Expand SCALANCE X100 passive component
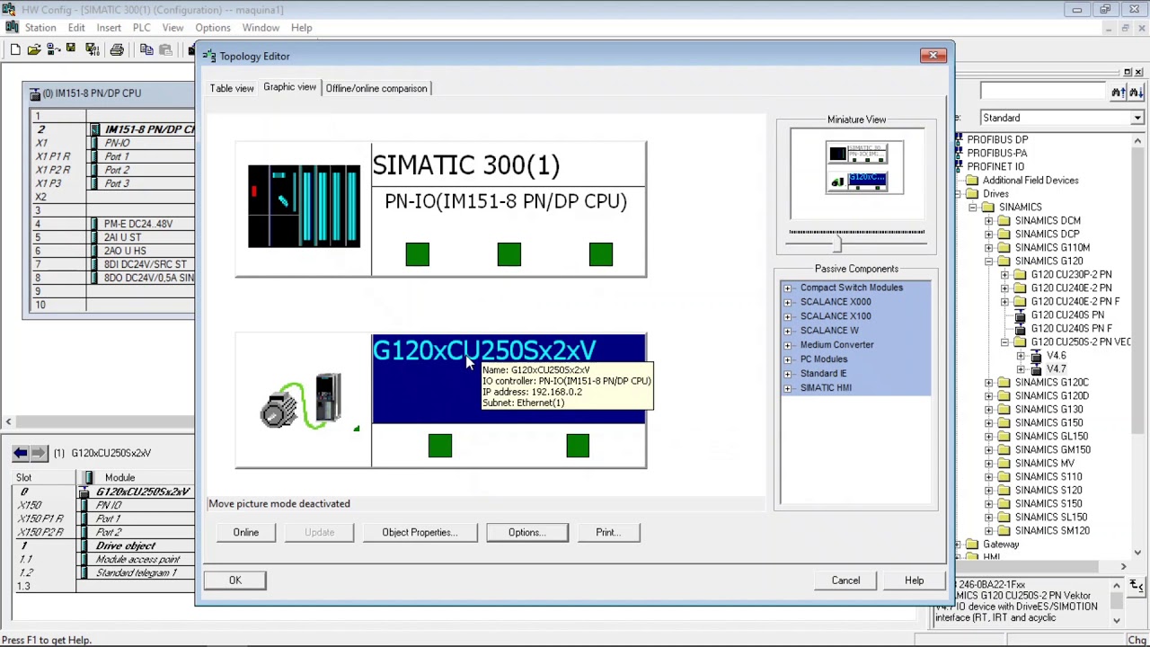This screenshot has width=1150, height=647. tap(788, 316)
